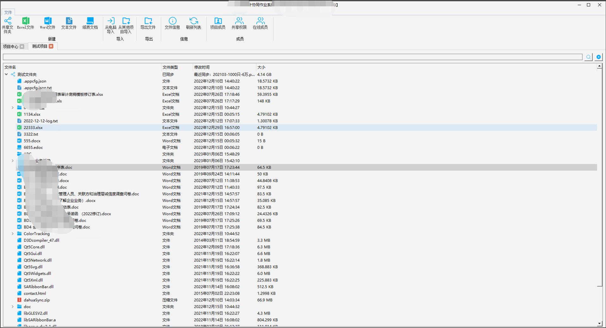Open 文件信息 file info

click(172, 24)
